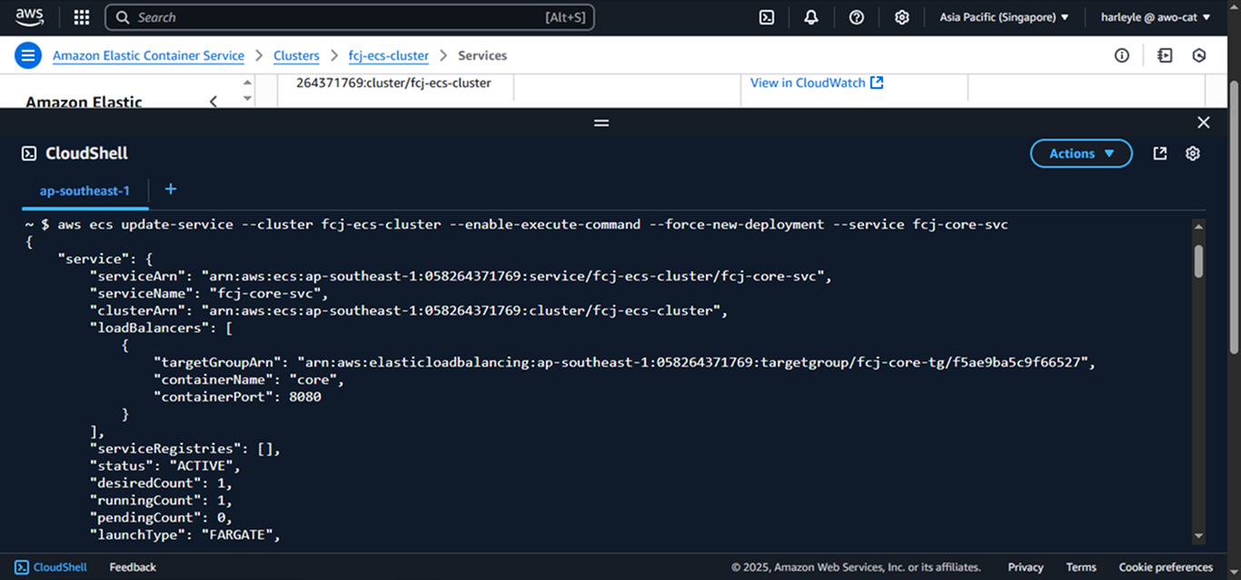Viewport: 1241px width, 580px height.
Task: Click the "serviceName": "fcj-core-svc" line
Action: [x=208, y=293]
